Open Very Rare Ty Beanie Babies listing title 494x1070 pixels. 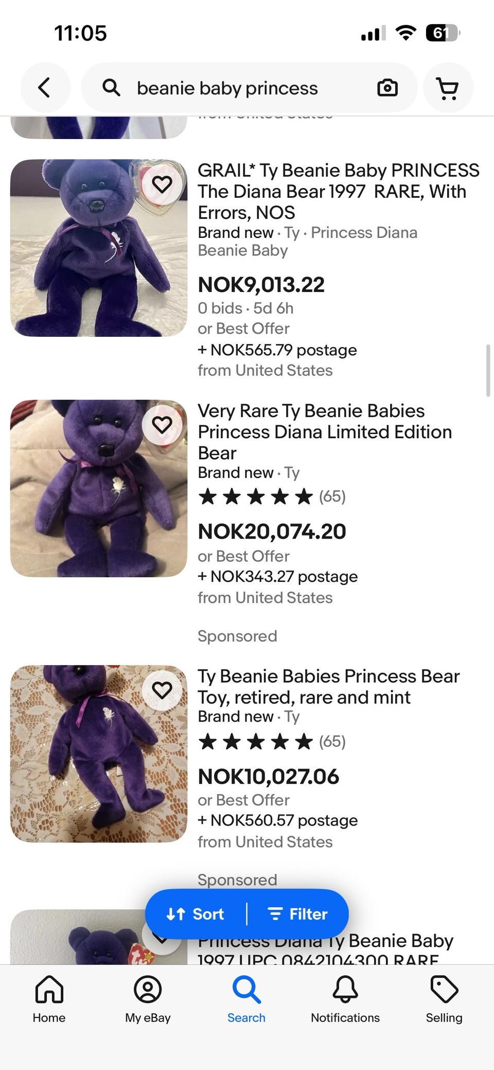coord(324,432)
